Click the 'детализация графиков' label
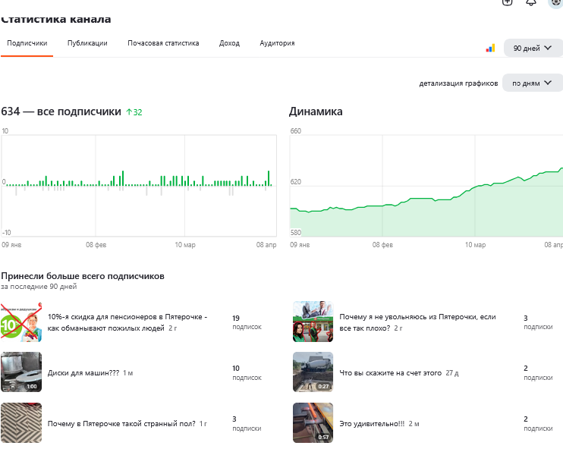Image resolution: width=563 pixels, height=455 pixels. [x=458, y=83]
